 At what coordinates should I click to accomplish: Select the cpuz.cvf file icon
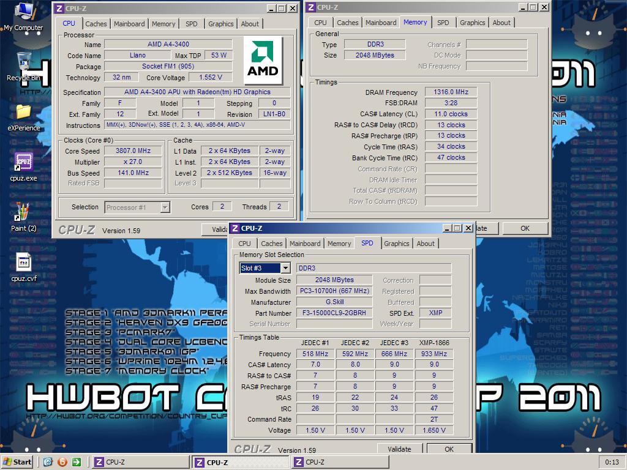24,267
